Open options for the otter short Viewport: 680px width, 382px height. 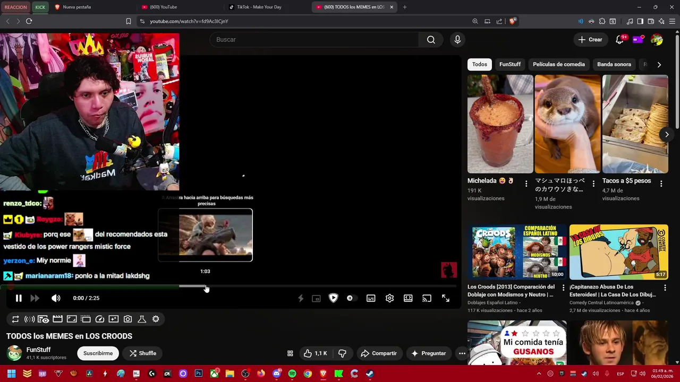click(x=593, y=184)
